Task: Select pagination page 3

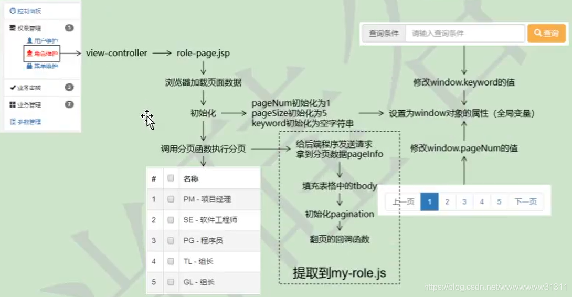Action: coord(464,202)
